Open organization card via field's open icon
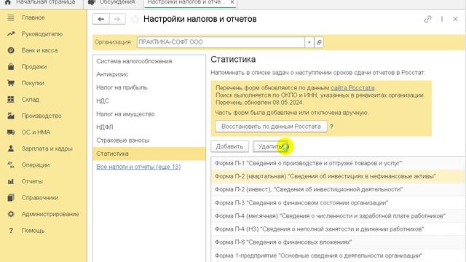Screen dimensions: 466x262 (319, 42)
